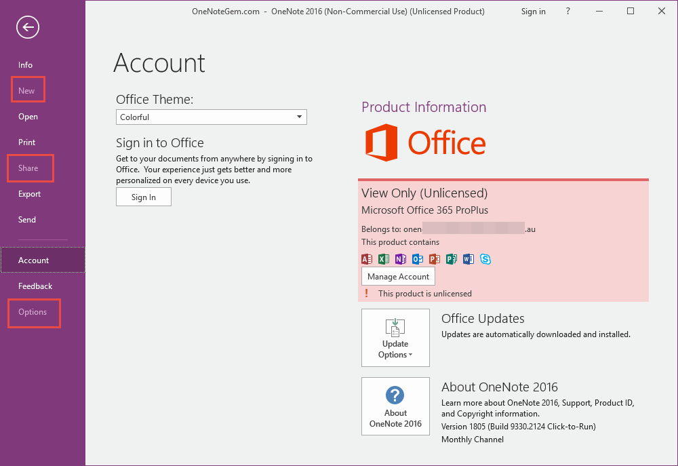Click the Outlook app icon
The height and width of the screenshot is (466, 678).
pyautogui.click(x=417, y=258)
